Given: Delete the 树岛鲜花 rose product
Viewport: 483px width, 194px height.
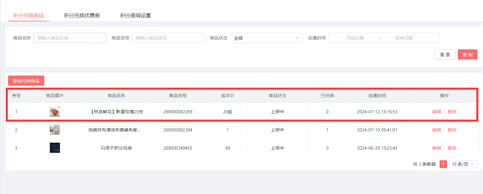Looking at the screenshot, I should coord(452,112).
